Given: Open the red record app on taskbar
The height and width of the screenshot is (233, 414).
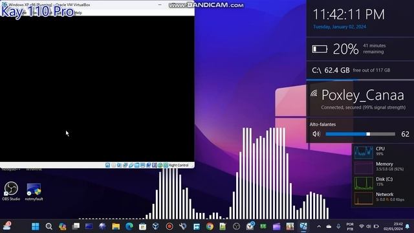Looking at the screenshot, I should pyautogui.click(x=169, y=227).
